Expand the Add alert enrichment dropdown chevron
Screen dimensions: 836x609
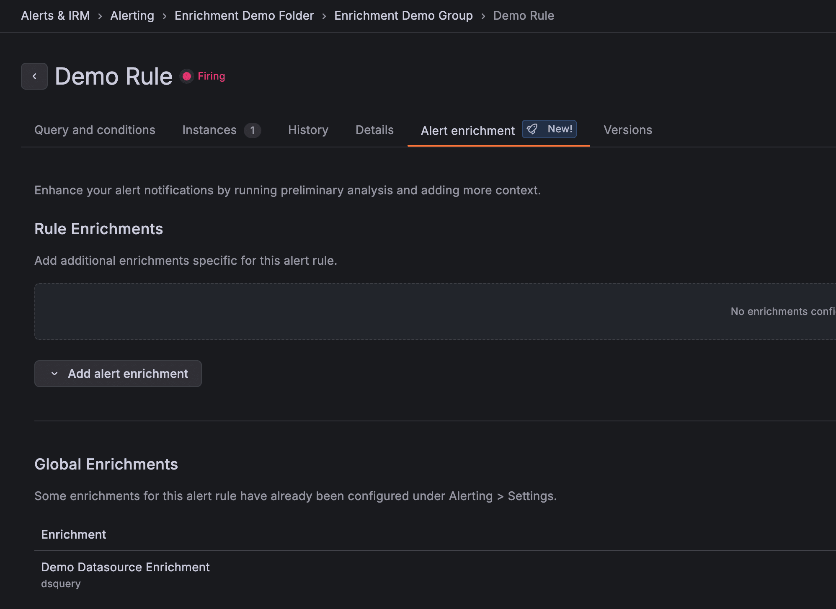tap(54, 374)
